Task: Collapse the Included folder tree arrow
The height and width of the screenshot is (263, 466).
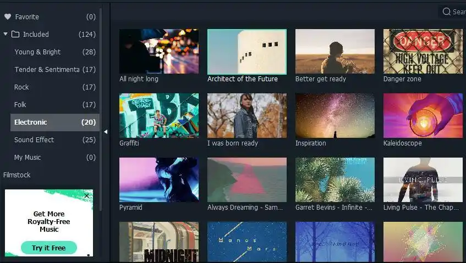Action: point(6,34)
